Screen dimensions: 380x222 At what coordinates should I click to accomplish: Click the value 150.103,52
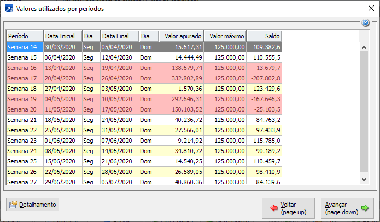coord(187,110)
